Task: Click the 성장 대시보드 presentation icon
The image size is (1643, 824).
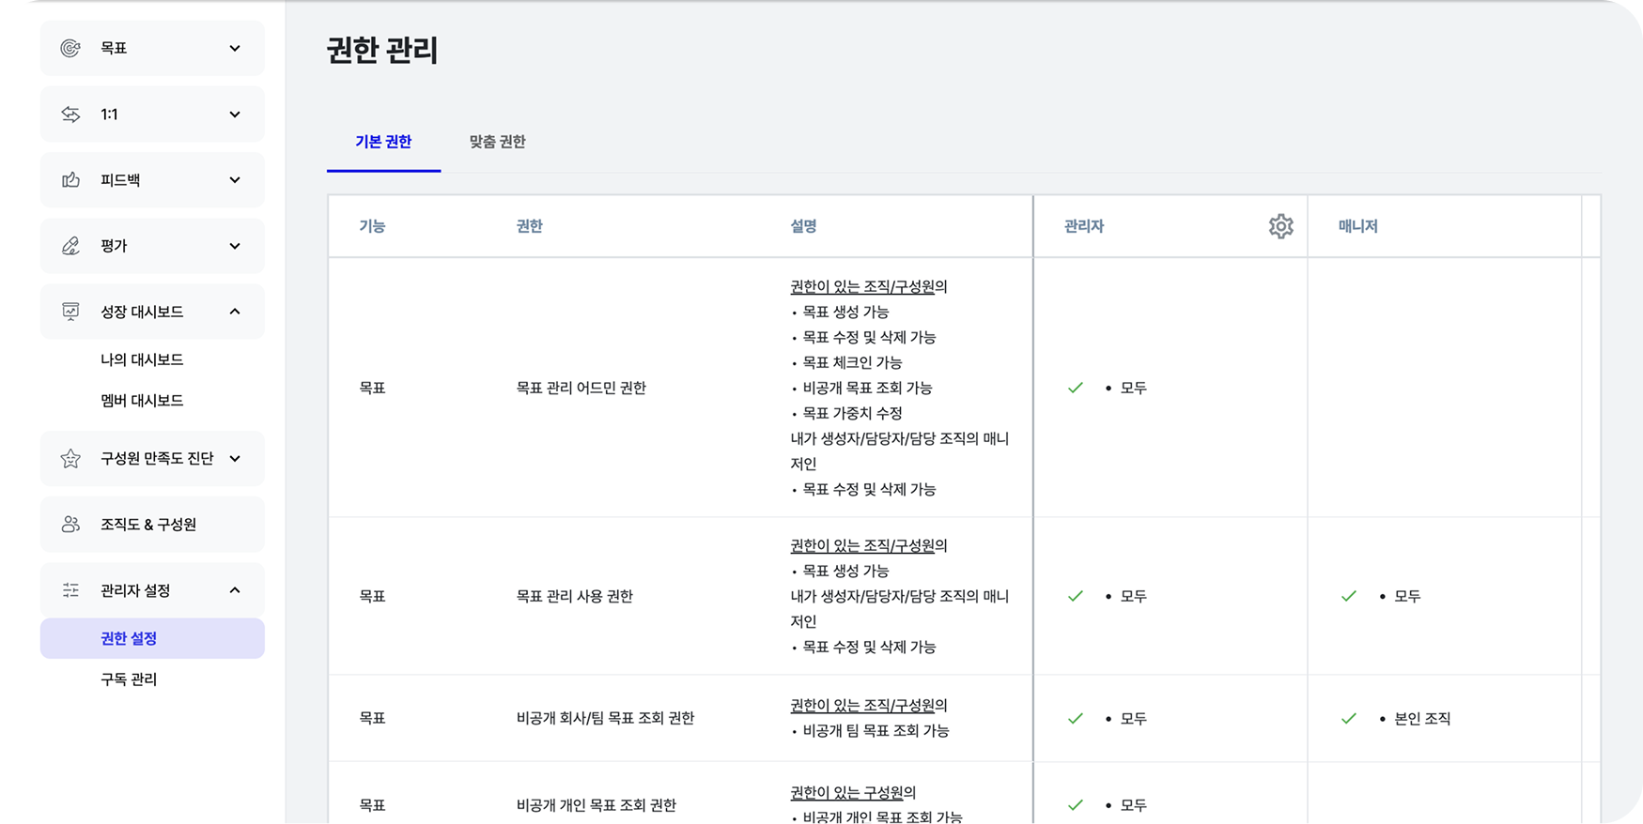Action: (x=70, y=312)
